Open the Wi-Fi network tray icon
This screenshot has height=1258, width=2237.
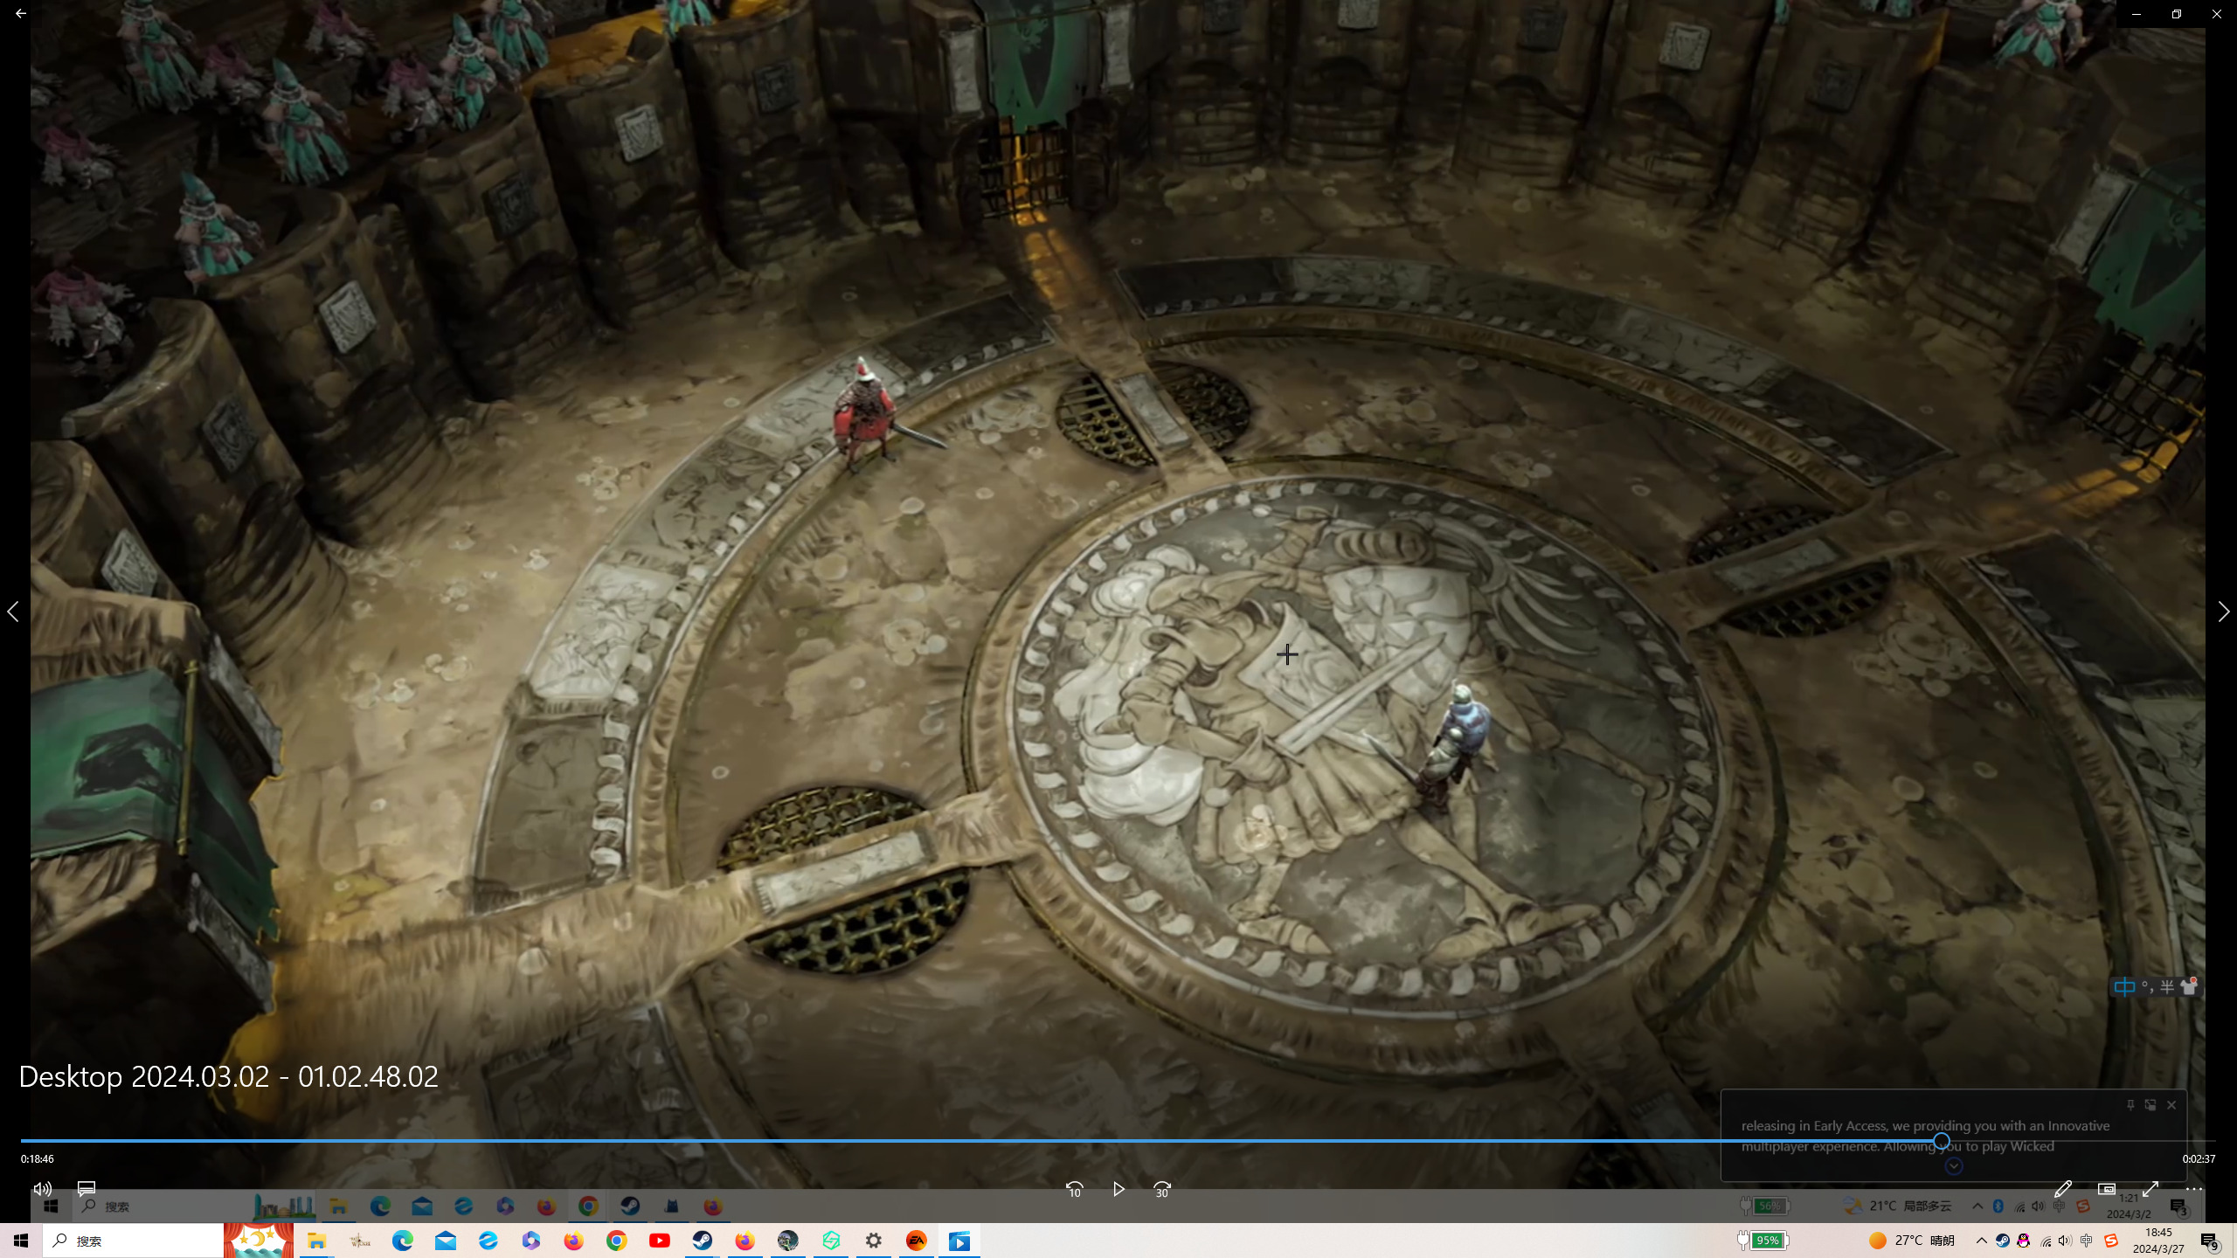tap(2046, 1241)
